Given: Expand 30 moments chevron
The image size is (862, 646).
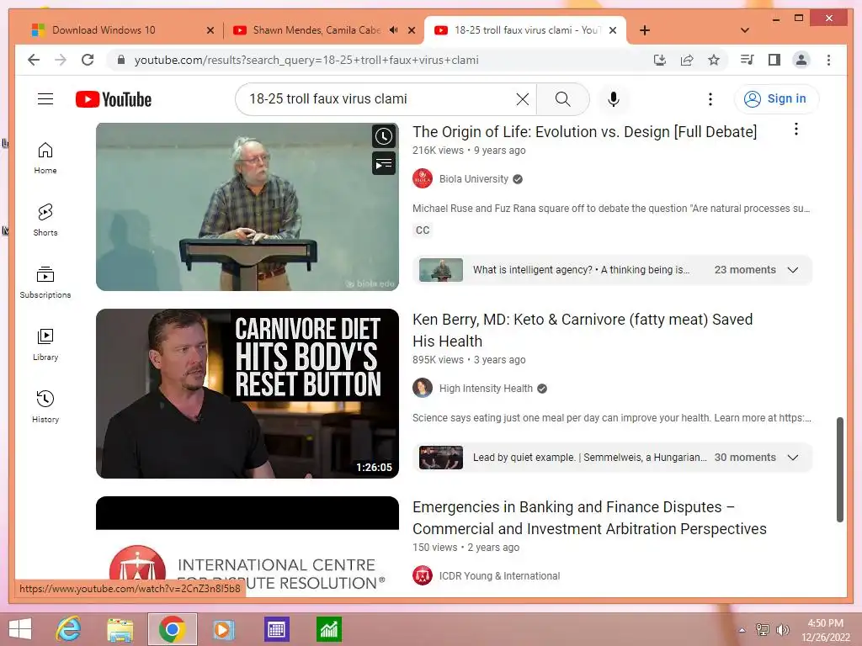Looking at the screenshot, I should [793, 458].
